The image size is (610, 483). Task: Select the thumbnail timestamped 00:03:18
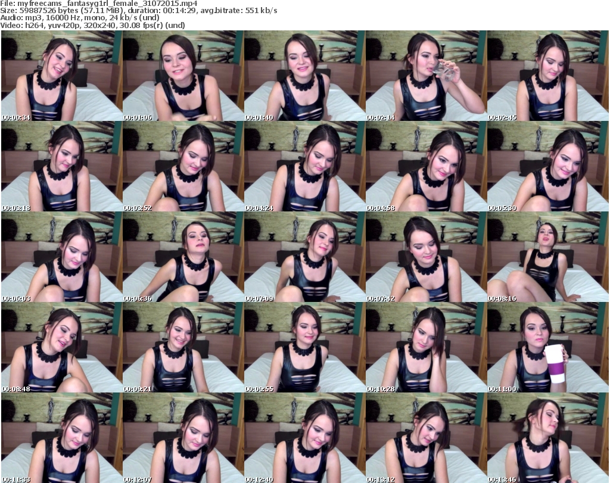(x=62, y=166)
